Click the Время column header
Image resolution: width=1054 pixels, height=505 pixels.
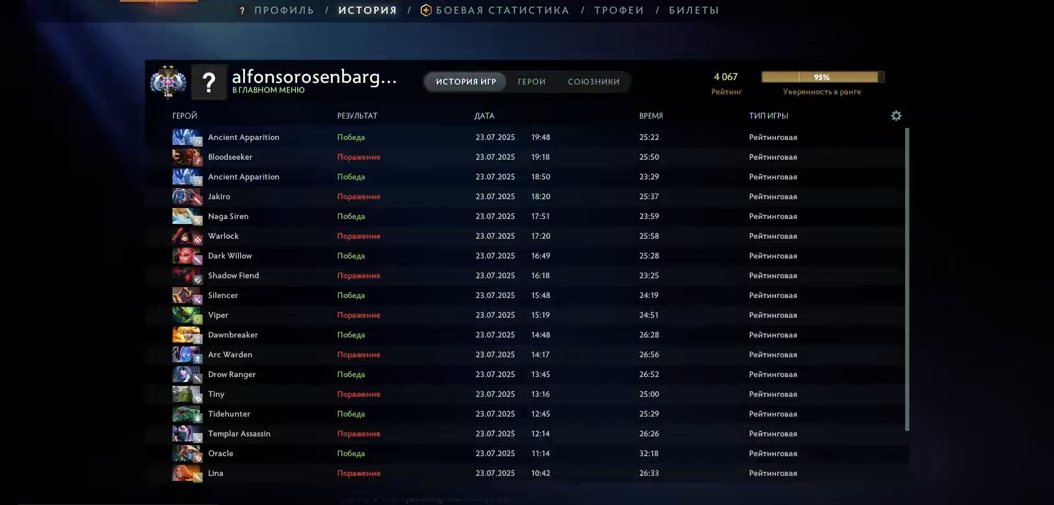pos(651,116)
